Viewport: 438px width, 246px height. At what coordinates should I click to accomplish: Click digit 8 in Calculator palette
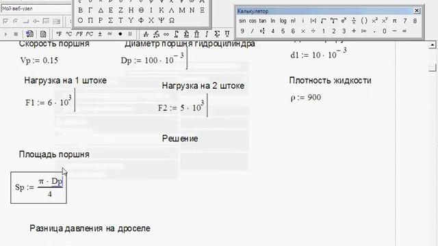(415, 21)
